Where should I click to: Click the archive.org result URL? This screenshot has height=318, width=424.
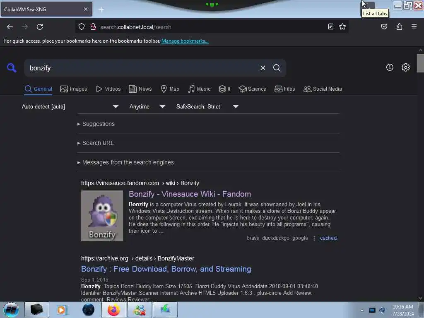coord(137,258)
